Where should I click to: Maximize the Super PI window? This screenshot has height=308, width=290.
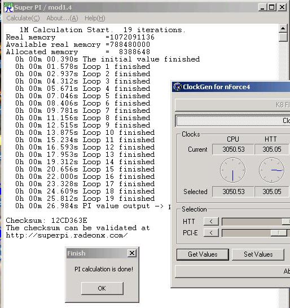(272, 7)
